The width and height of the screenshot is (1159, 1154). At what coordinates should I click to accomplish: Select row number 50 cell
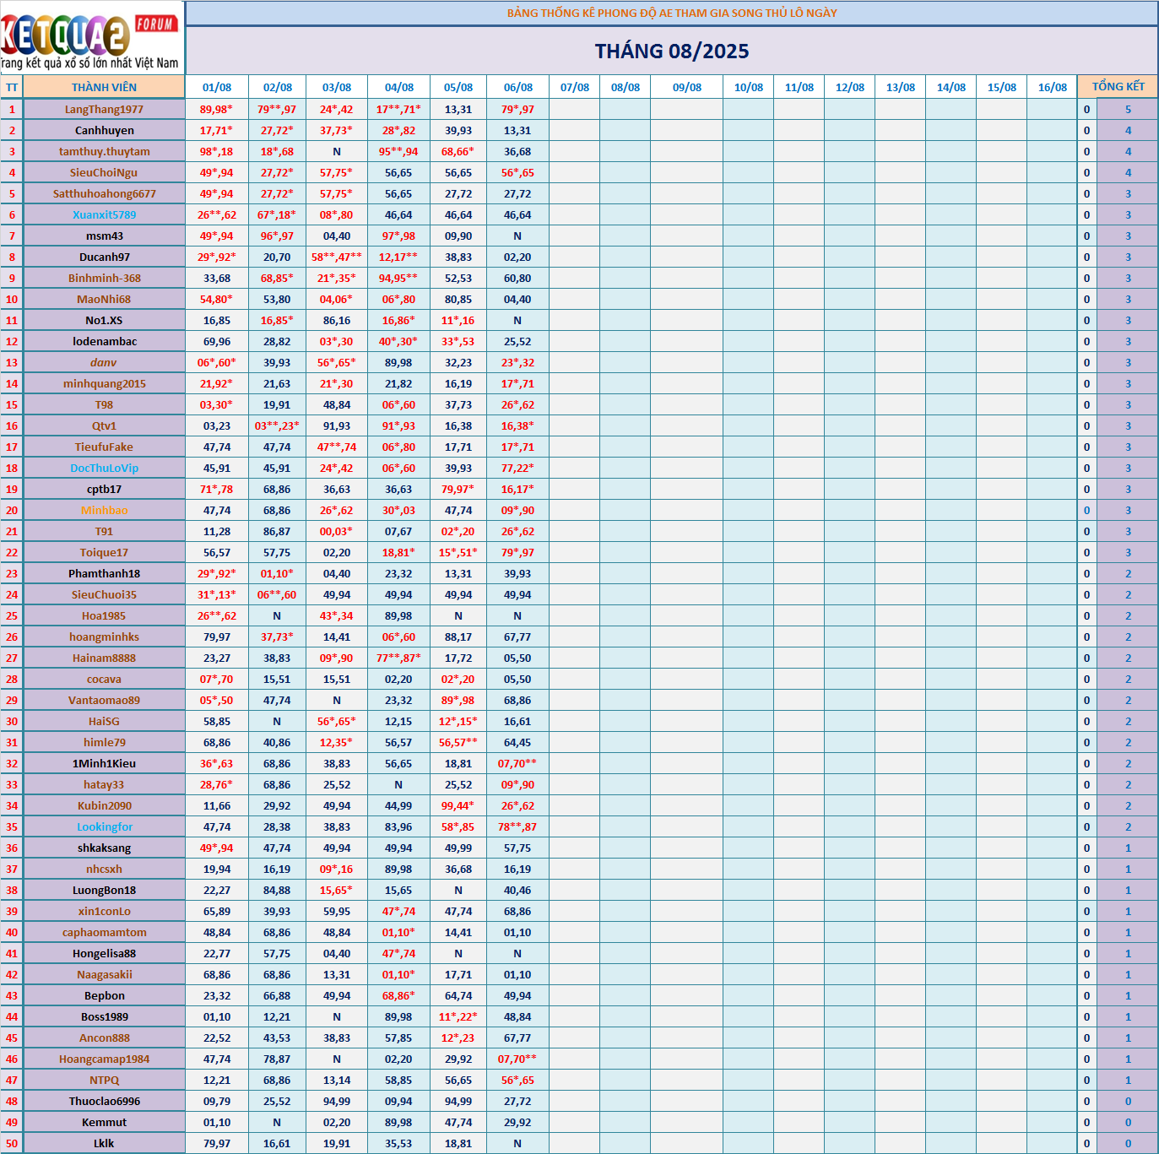(x=12, y=1143)
